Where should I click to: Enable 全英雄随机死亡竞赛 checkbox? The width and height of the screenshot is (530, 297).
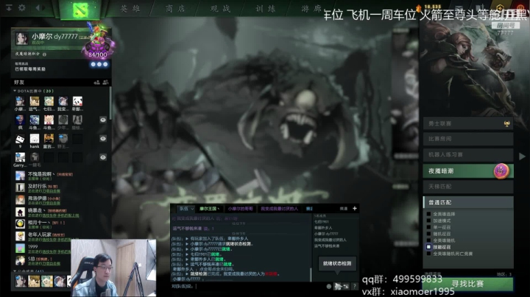[428, 254]
